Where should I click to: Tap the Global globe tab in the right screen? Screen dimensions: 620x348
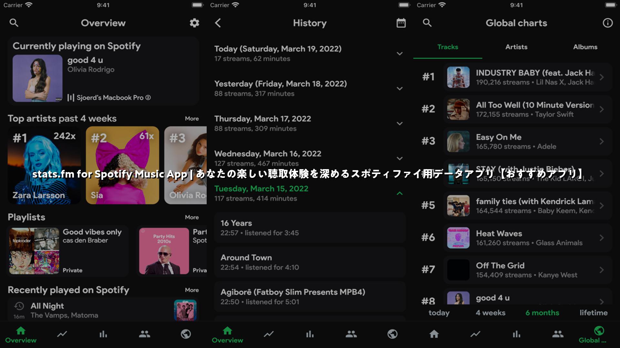pos(599,335)
